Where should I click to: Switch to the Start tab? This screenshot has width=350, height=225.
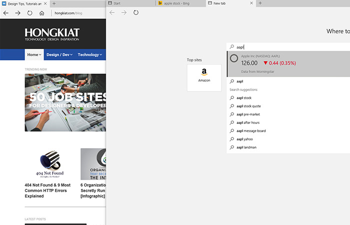pyautogui.click(x=131, y=3)
